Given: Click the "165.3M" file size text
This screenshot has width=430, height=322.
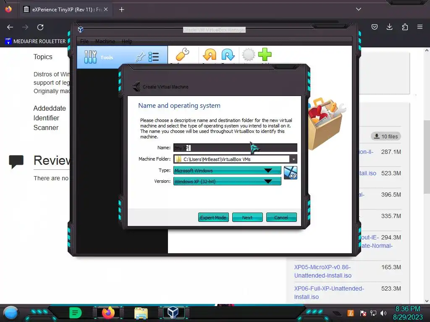Looking at the screenshot, I should (x=391, y=267).
